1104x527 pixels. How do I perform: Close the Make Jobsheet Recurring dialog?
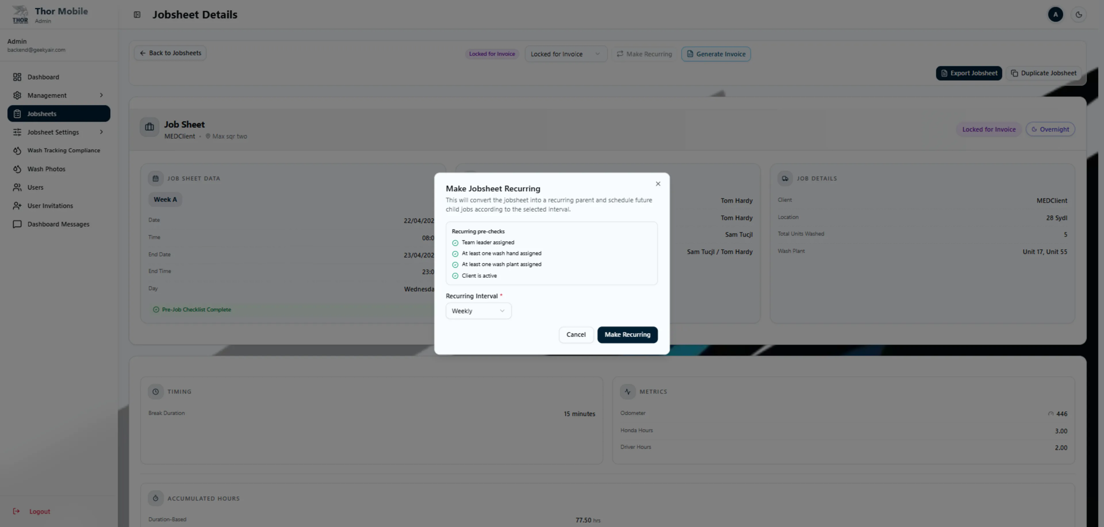tap(658, 184)
